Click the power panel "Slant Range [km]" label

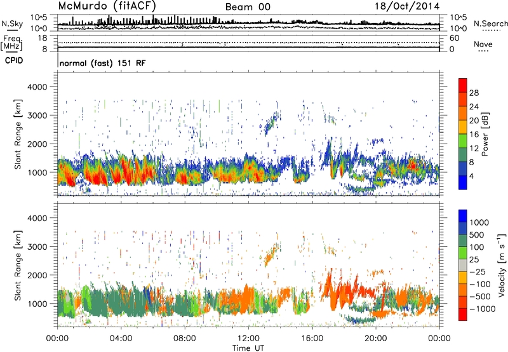coord(18,134)
